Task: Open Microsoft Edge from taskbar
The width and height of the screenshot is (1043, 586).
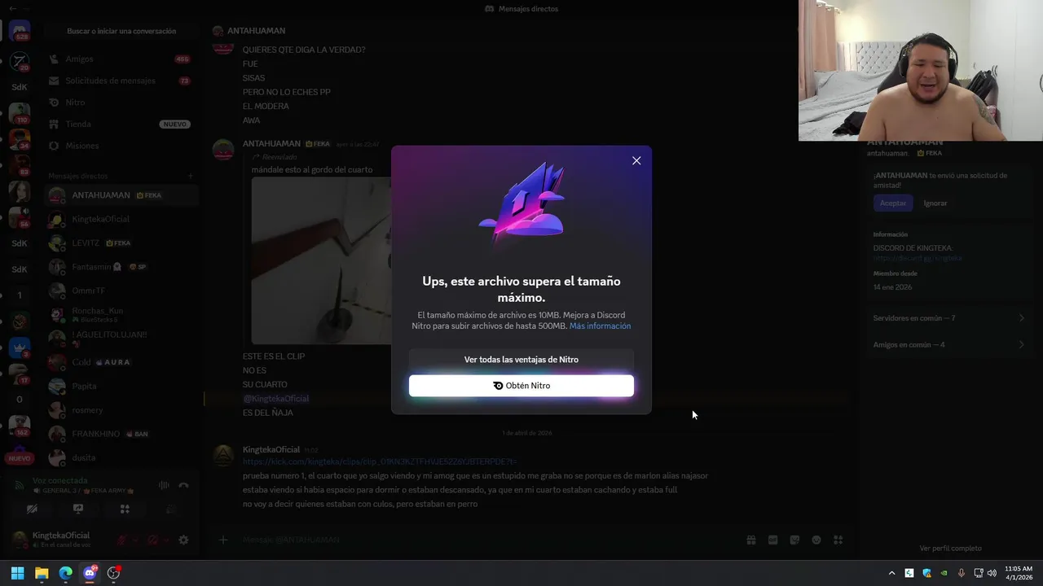Action: tap(65, 573)
